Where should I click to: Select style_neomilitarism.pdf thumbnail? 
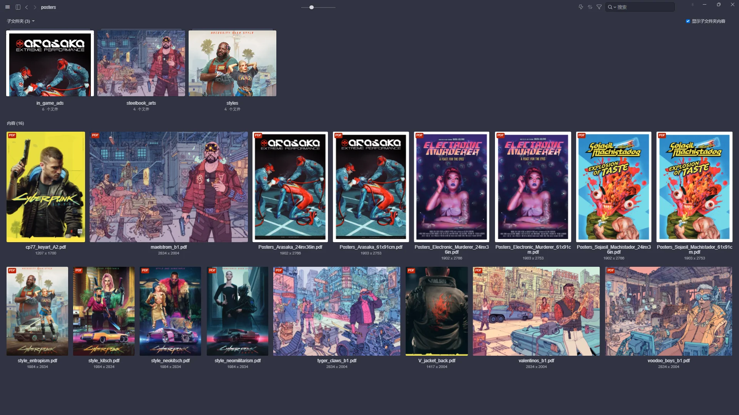[x=237, y=311]
